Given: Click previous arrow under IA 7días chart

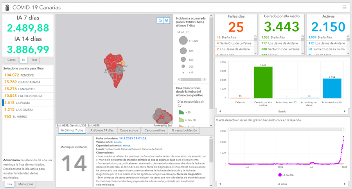Looking at the screenshot, I should pos(219,184).
